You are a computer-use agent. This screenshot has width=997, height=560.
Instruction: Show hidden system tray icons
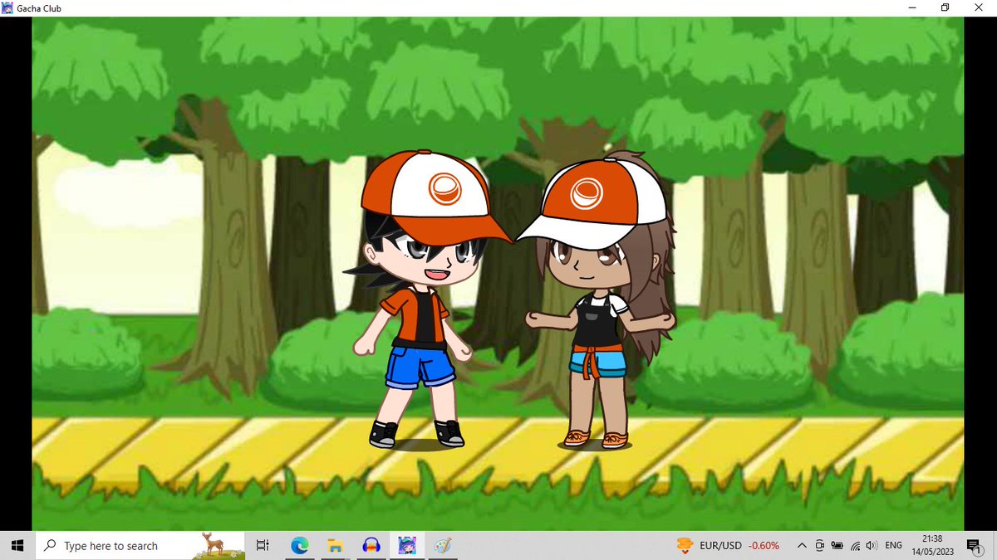click(801, 545)
